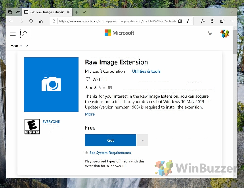Go to the browser home page
This screenshot has width=244, height=188.
pos(41,21)
